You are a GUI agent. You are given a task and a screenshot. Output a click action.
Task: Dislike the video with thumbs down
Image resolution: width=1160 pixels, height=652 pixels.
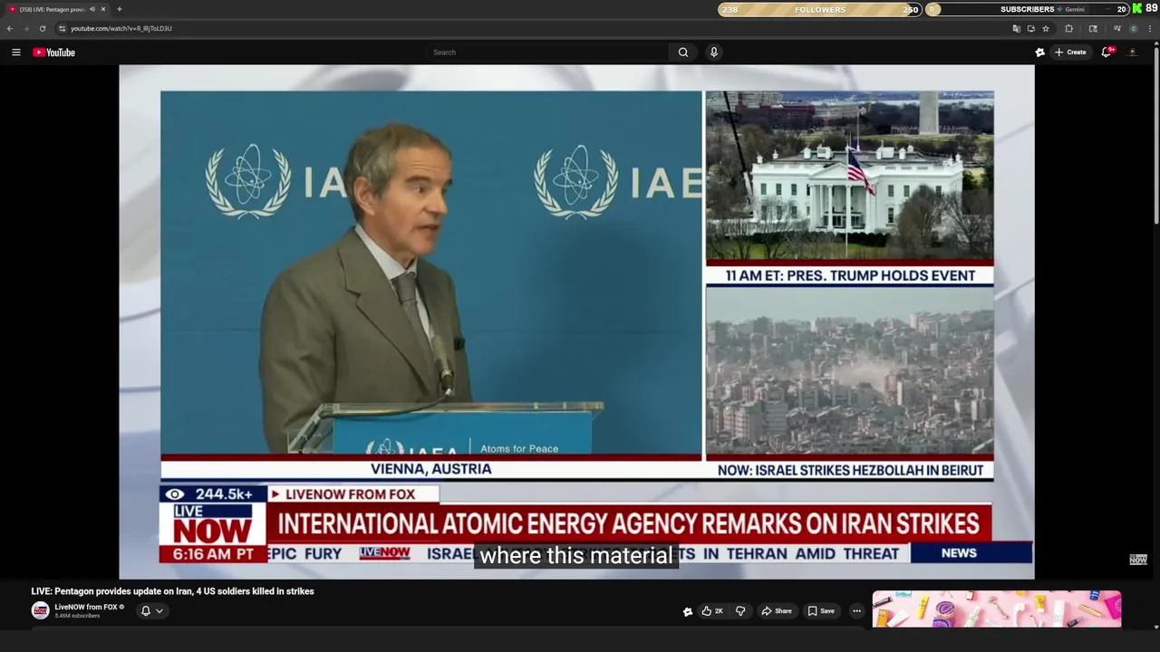point(740,611)
